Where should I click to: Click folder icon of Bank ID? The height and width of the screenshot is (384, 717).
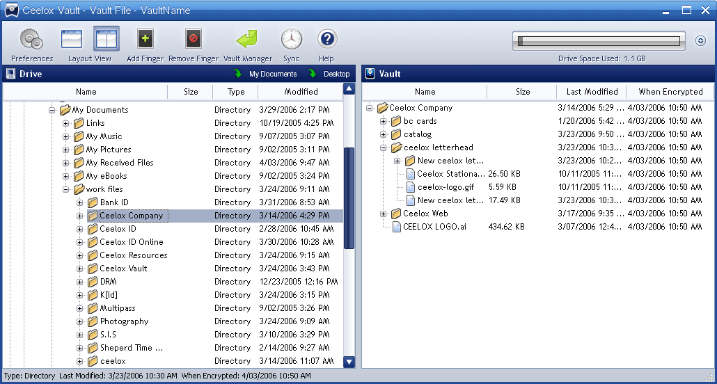click(x=93, y=202)
